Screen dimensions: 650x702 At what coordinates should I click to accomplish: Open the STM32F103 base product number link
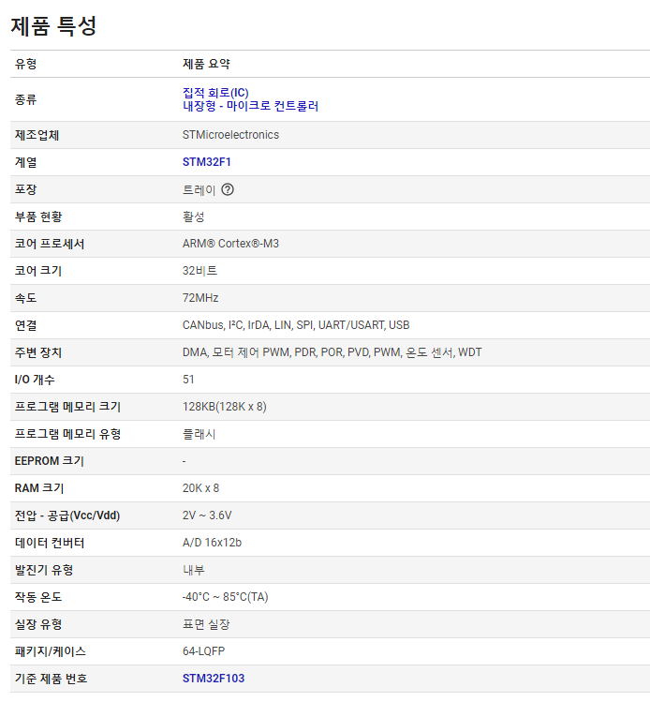tap(214, 678)
